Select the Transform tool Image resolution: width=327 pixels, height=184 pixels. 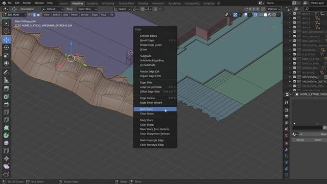pos(6,63)
